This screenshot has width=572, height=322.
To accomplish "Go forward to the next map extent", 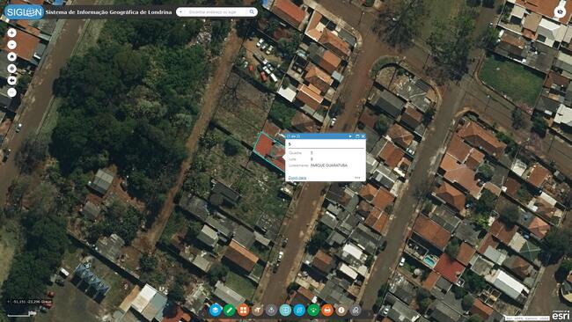I will tap(11, 92).
